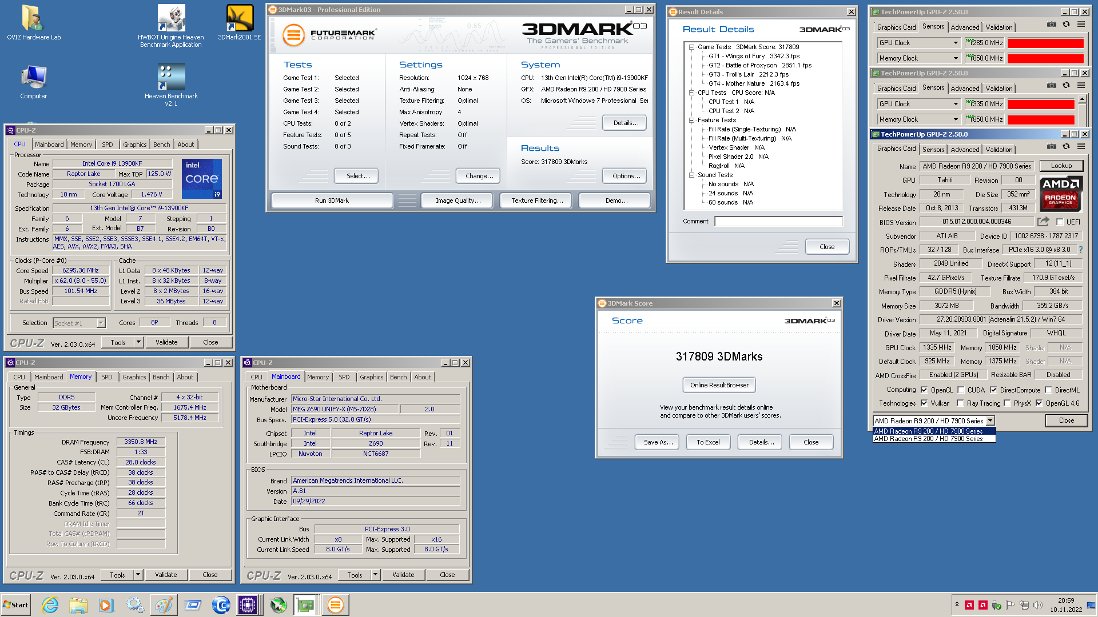
Task: Click Lookup button in GPU-Z
Action: [1061, 166]
